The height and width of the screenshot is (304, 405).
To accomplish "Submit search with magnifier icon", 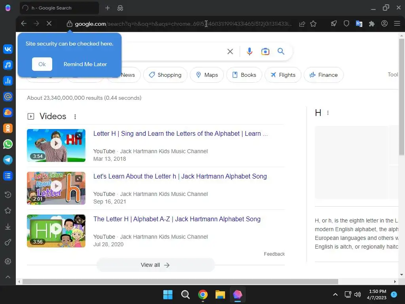I will point(281,51).
